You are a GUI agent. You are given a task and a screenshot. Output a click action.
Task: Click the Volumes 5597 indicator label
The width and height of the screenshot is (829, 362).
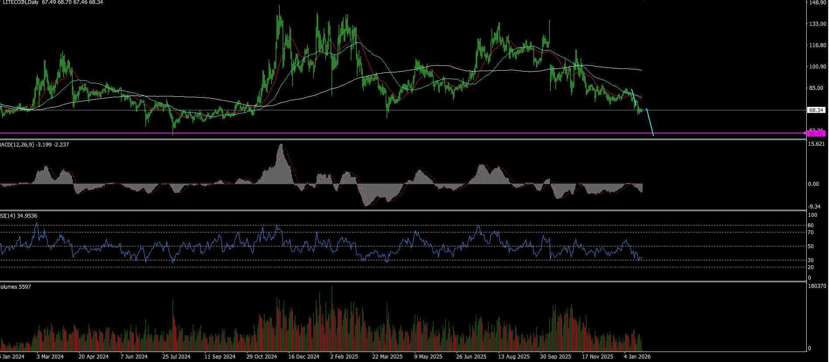tap(16, 287)
